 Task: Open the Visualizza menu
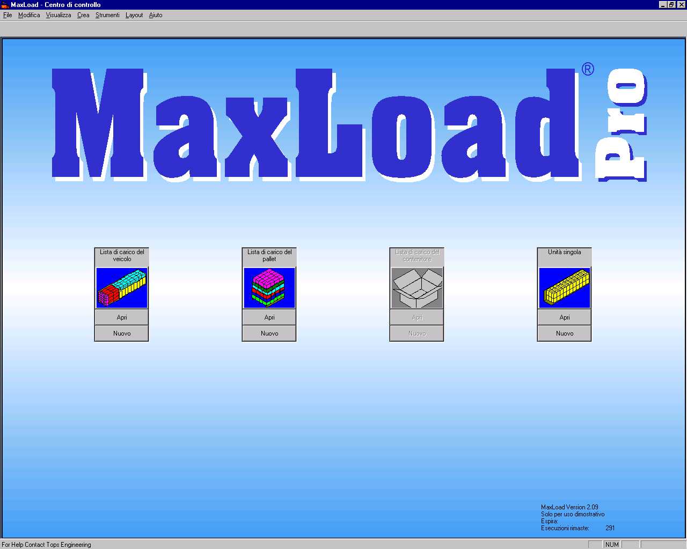tap(59, 15)
